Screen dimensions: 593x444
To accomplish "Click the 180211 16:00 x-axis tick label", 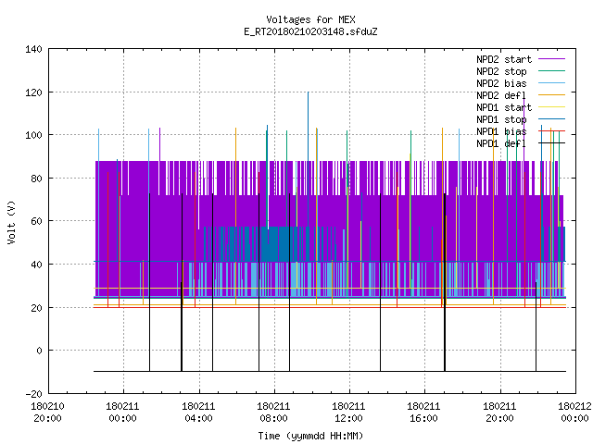I will [x=423, y=413].
